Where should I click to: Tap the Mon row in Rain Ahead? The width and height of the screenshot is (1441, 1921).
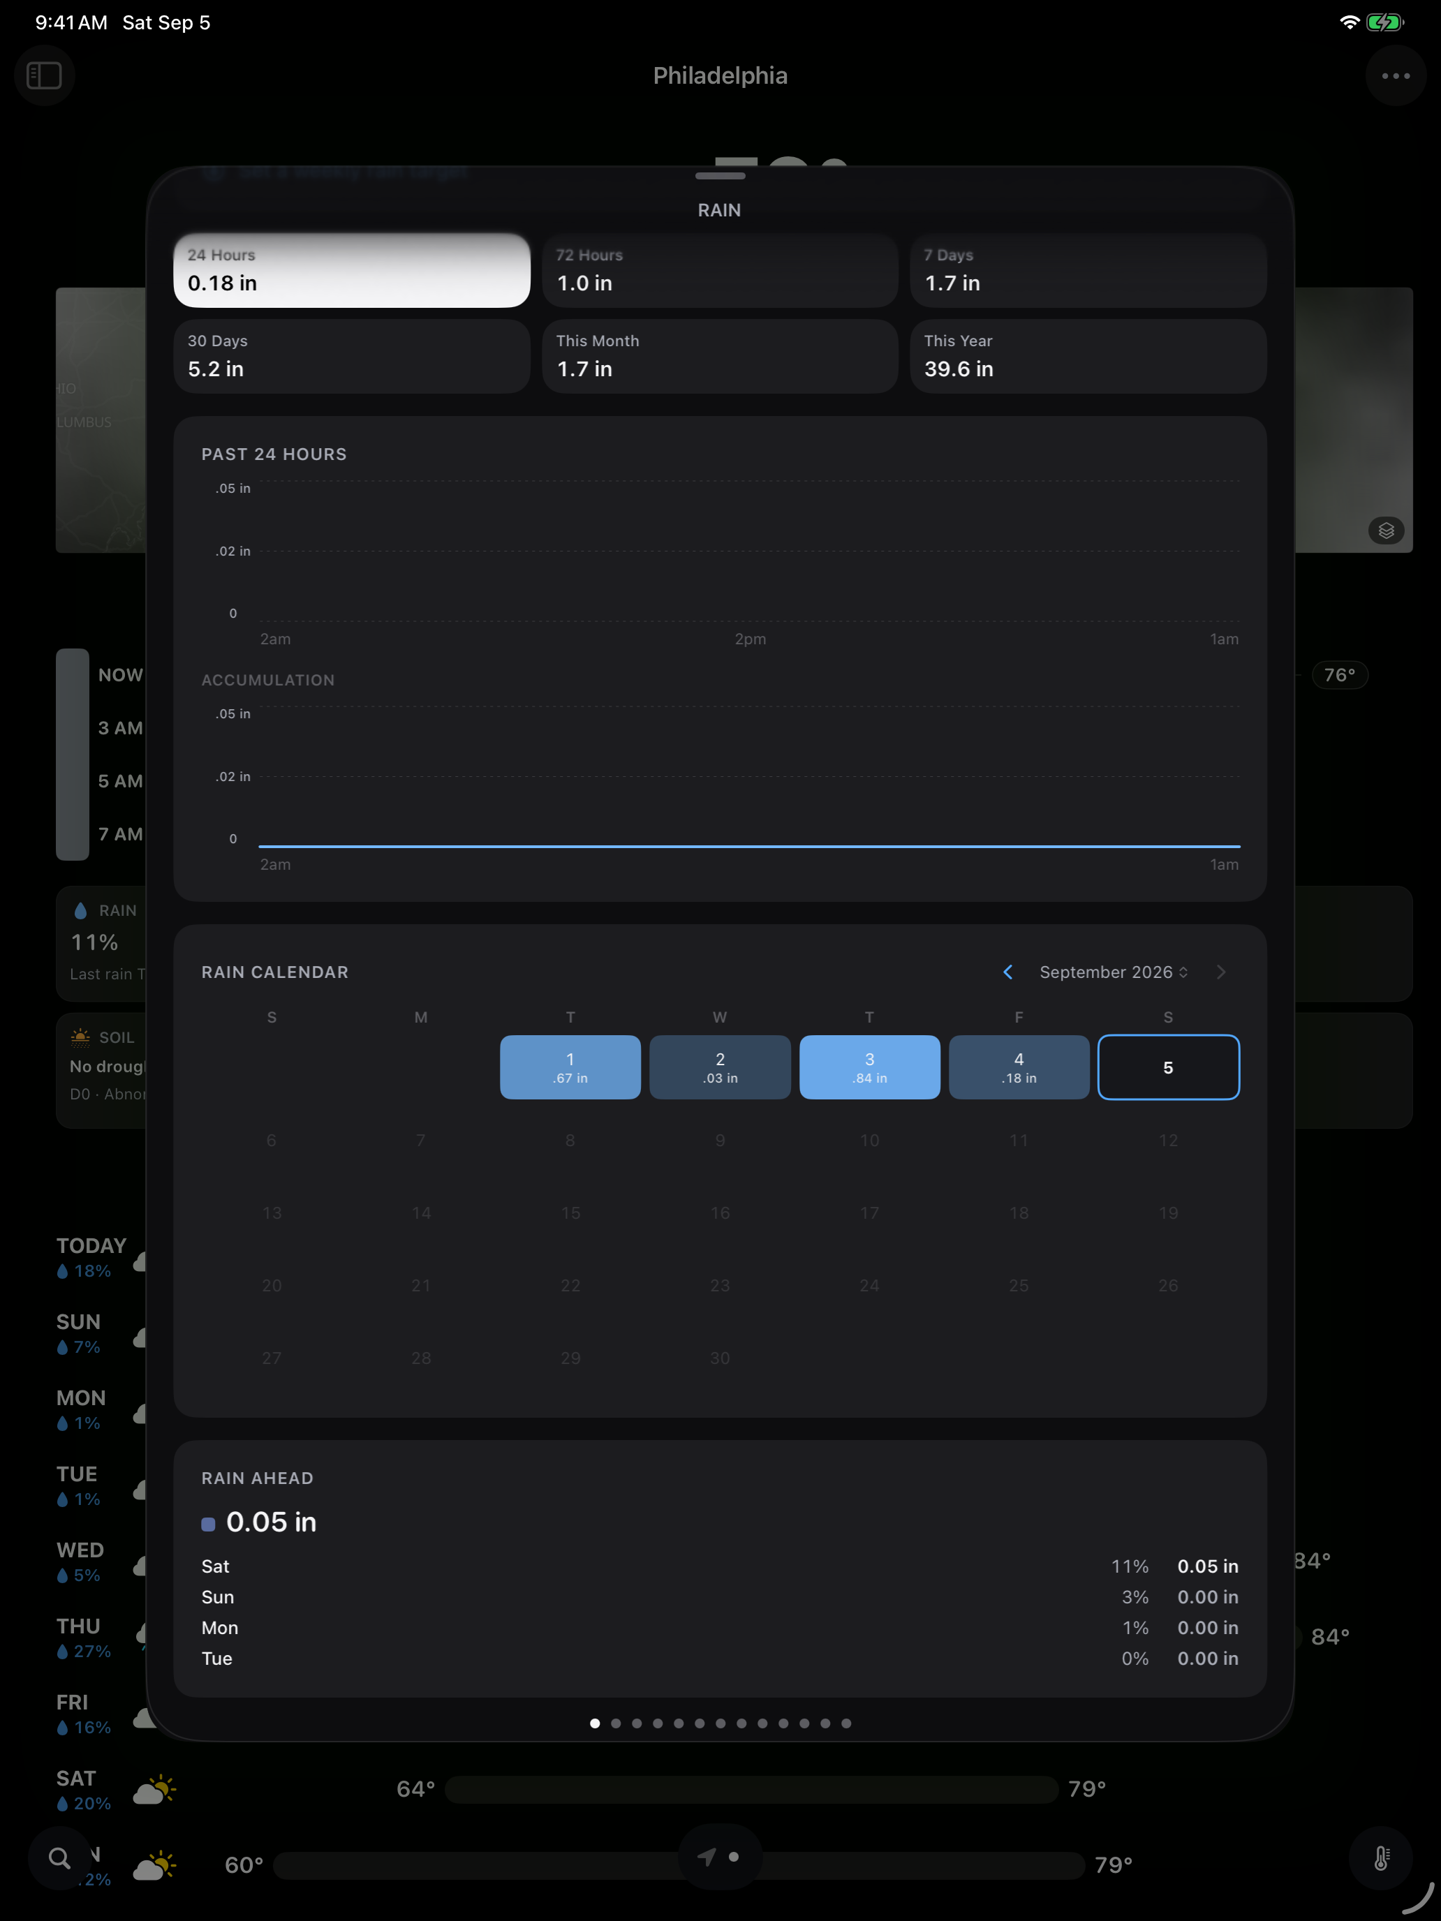pyautogui.click(x=720, y=1627)
